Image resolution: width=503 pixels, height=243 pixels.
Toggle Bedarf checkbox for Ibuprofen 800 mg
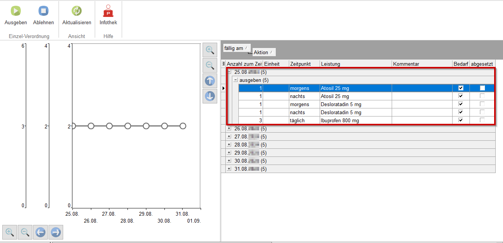(461, 120)
